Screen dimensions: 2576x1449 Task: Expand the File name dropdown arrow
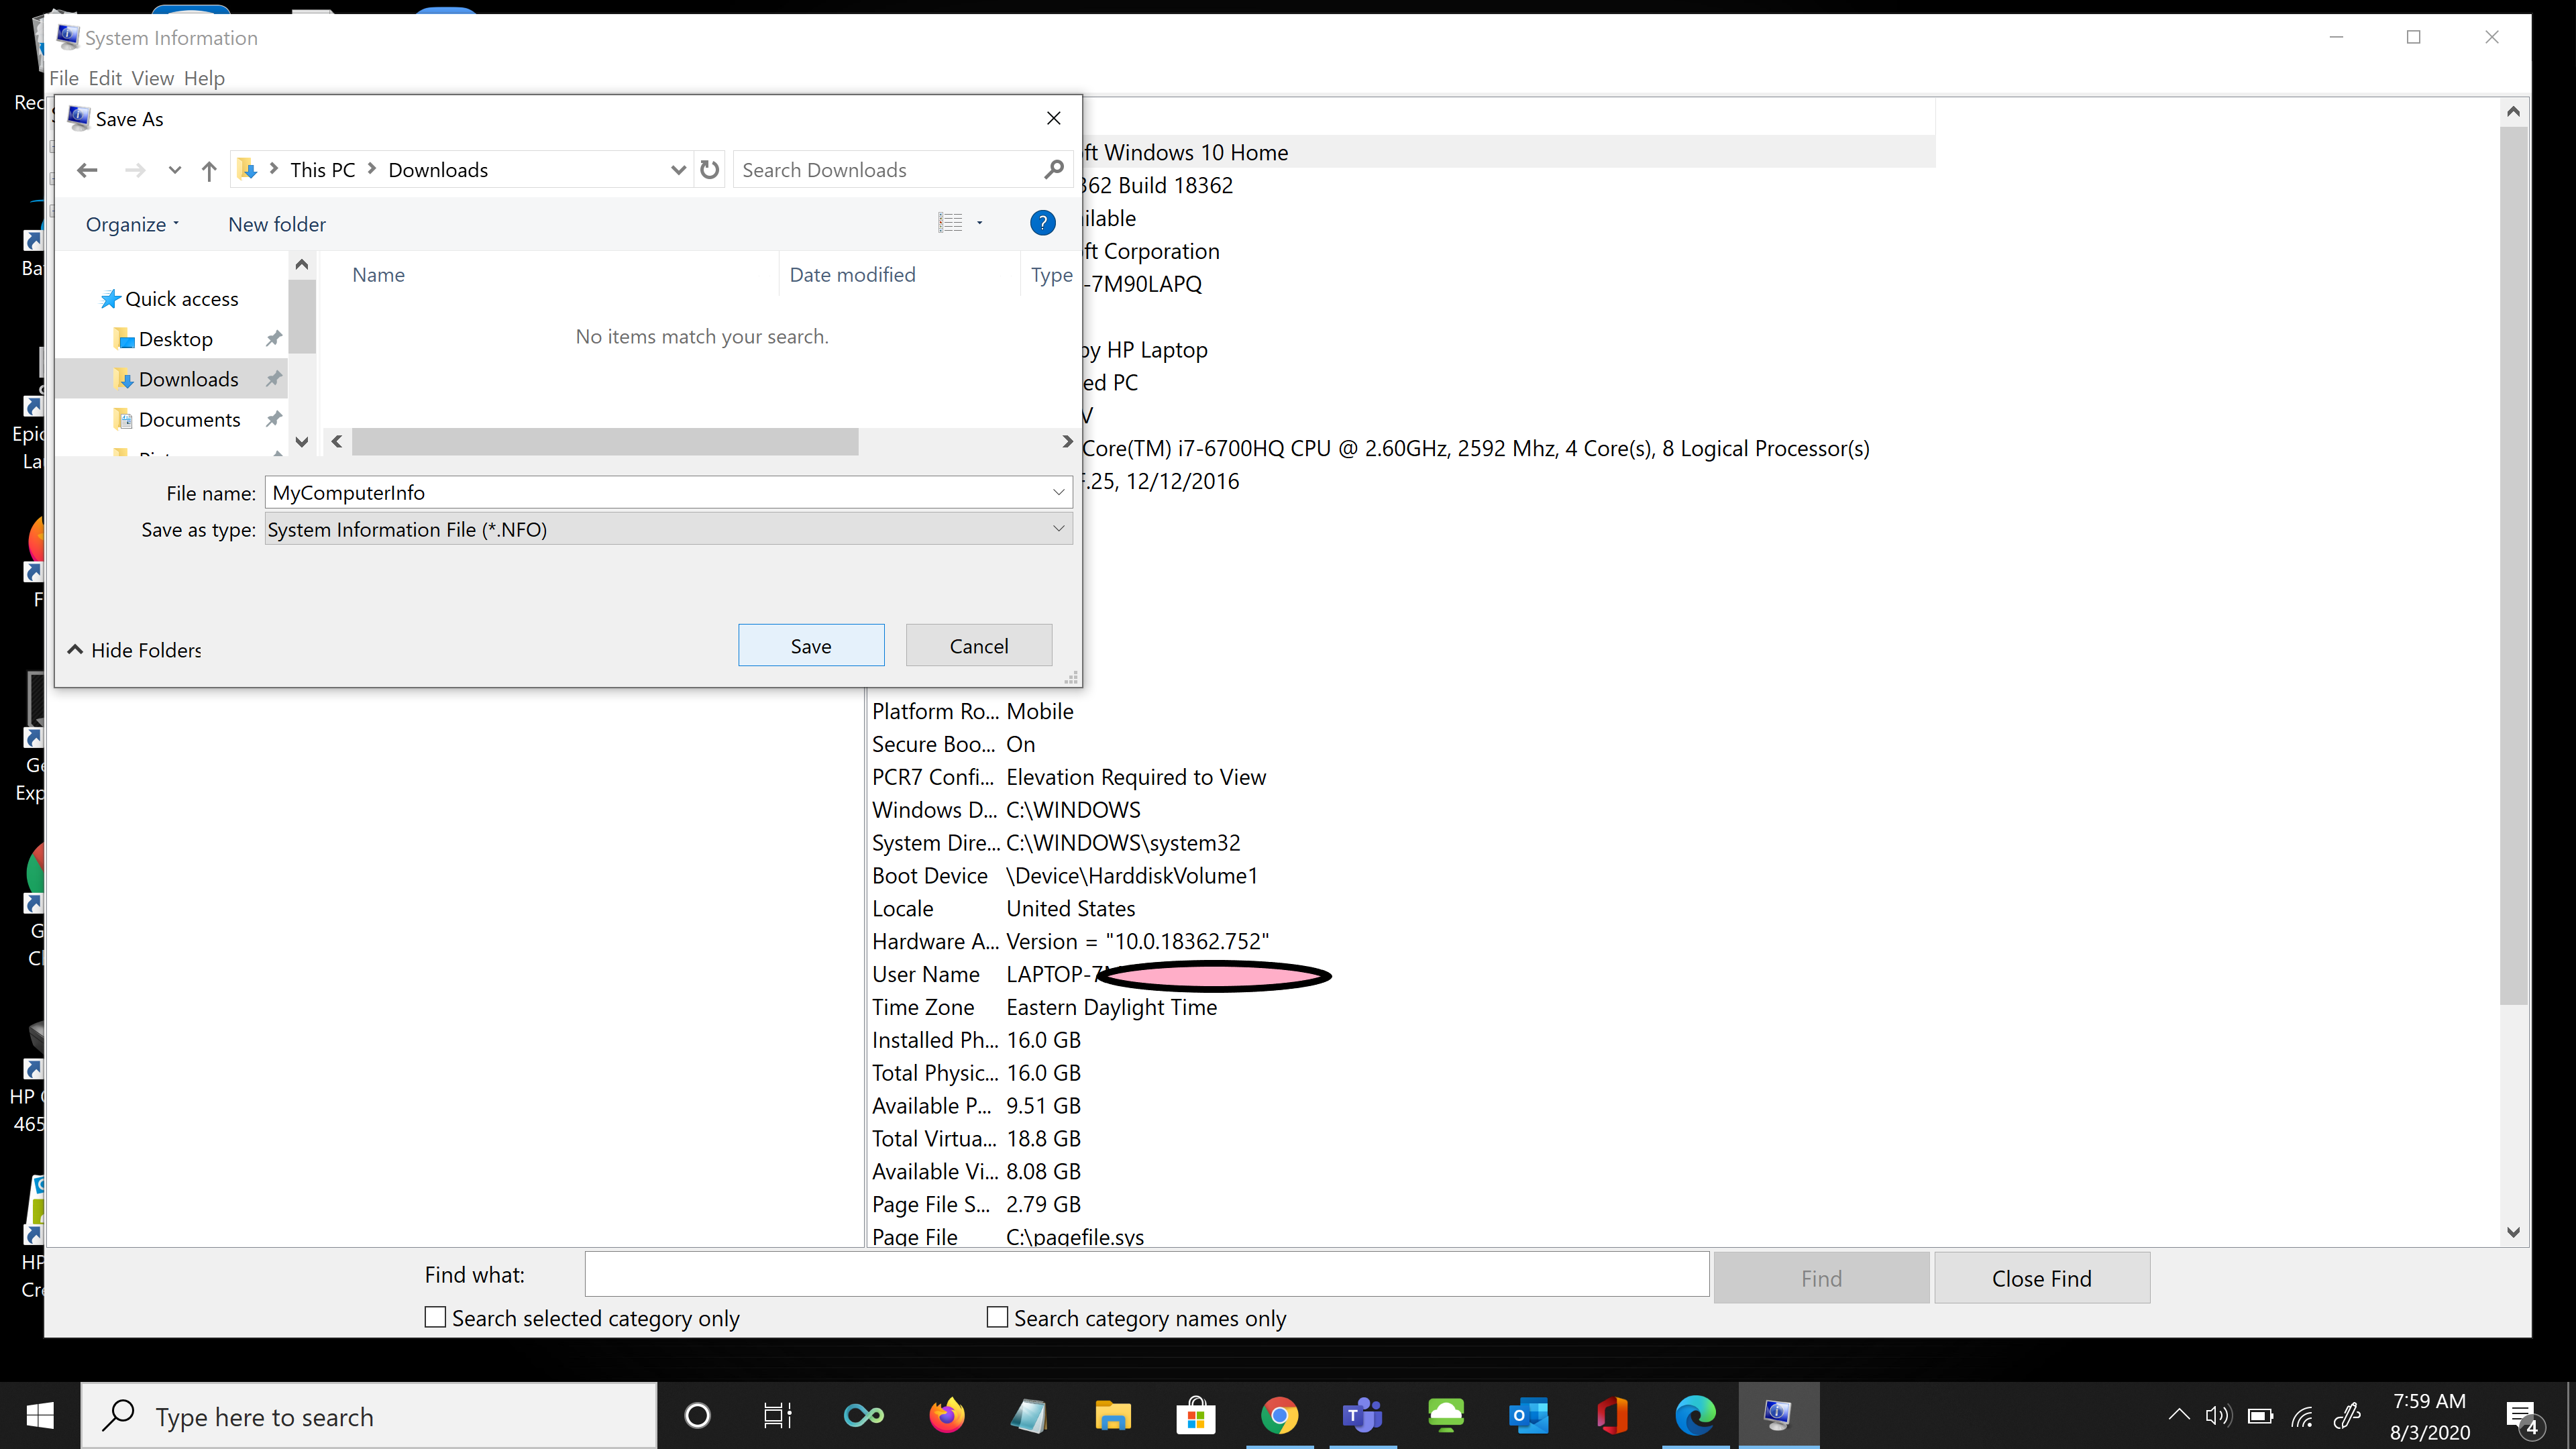click(x=1058, y=492)
